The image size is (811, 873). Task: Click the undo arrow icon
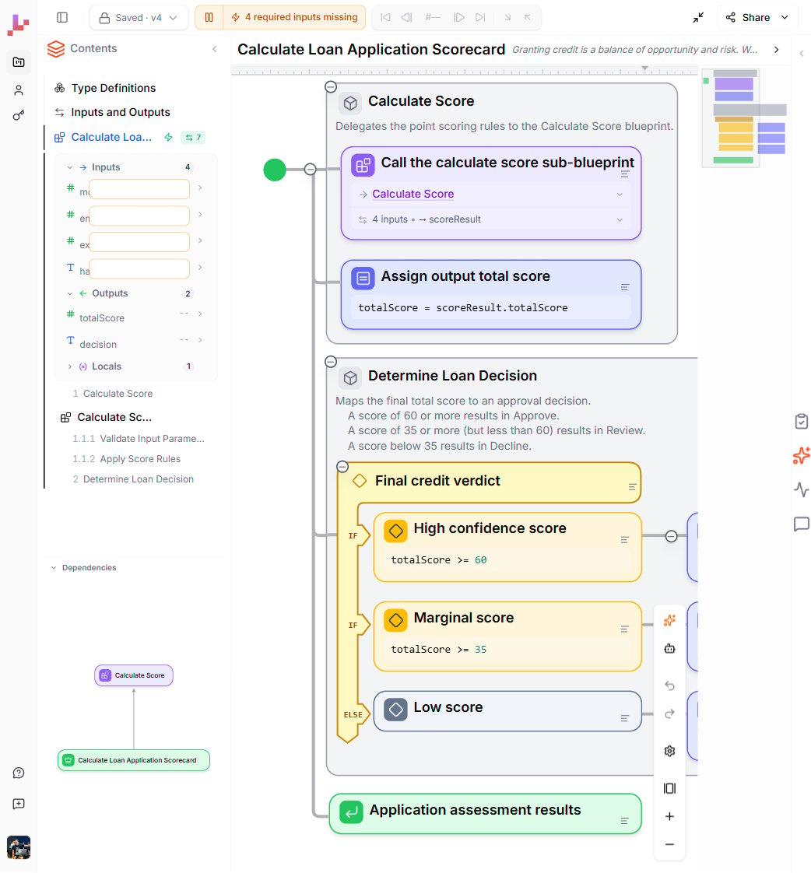pos(669,686)
